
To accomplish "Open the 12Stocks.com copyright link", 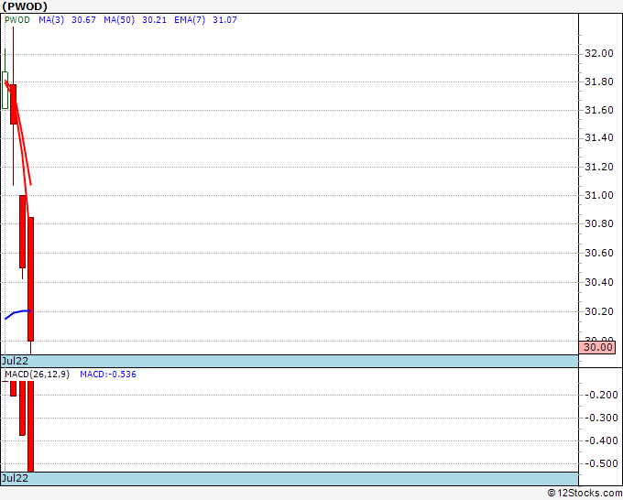I will (x=585, y=494).
